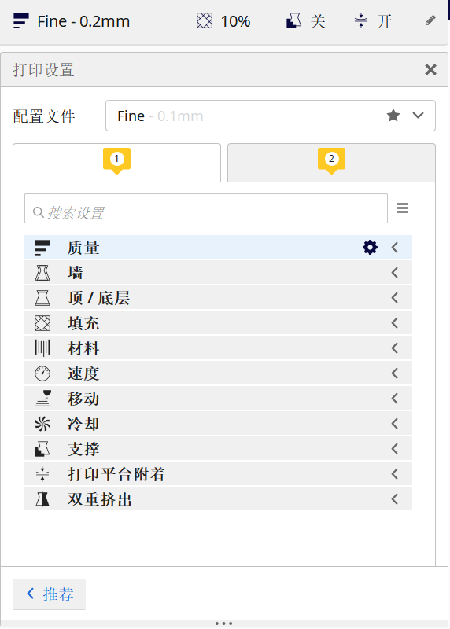The height and width of the screenshot is (629, 450).
Task: Open the settings visibility hamburger menu
Action: coord(402,208)
